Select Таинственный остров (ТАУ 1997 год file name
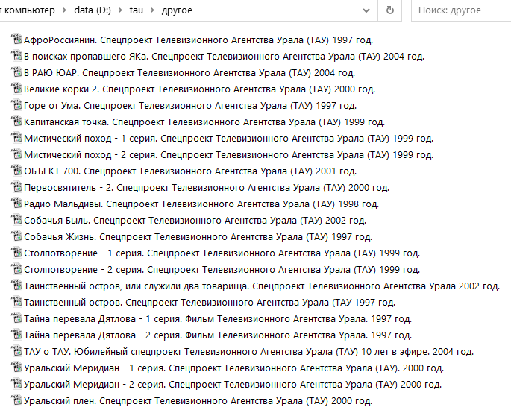Viewport: 511px width, 413px height. coord(209,302)
